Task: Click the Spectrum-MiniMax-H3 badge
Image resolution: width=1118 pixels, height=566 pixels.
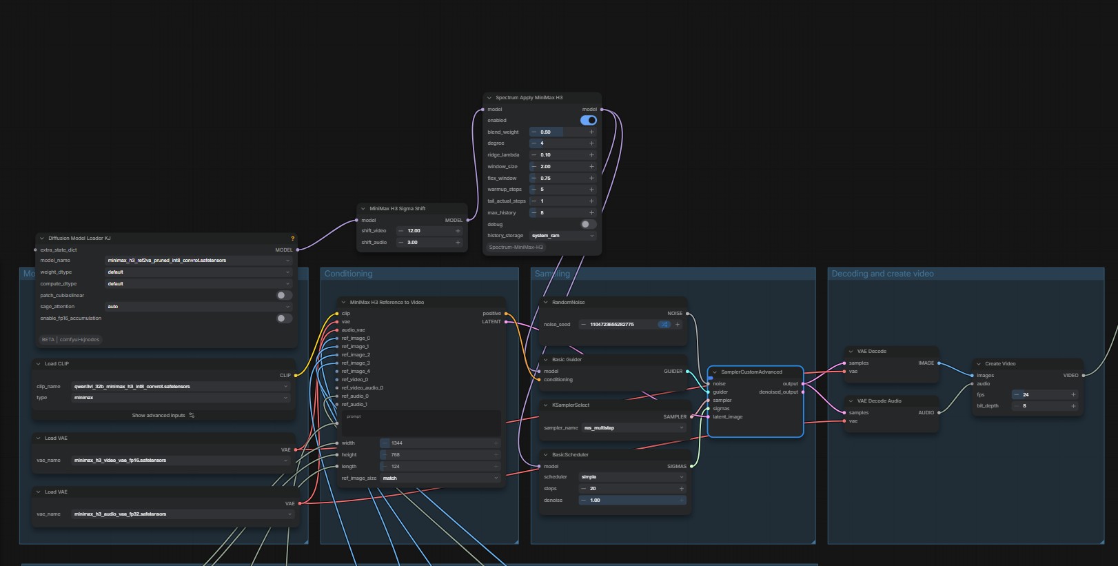Action: (516, 247)
